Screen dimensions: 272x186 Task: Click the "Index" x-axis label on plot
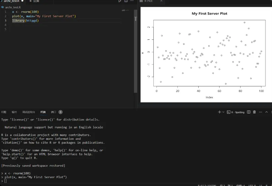pos(210,97)
